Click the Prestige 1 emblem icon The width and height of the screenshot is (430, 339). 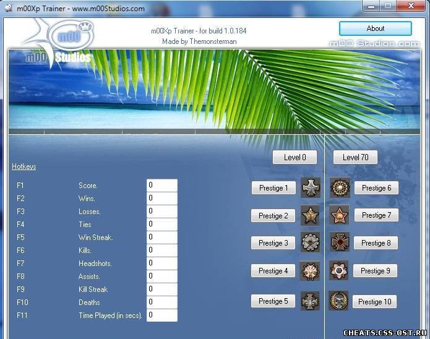click(310, 188)
